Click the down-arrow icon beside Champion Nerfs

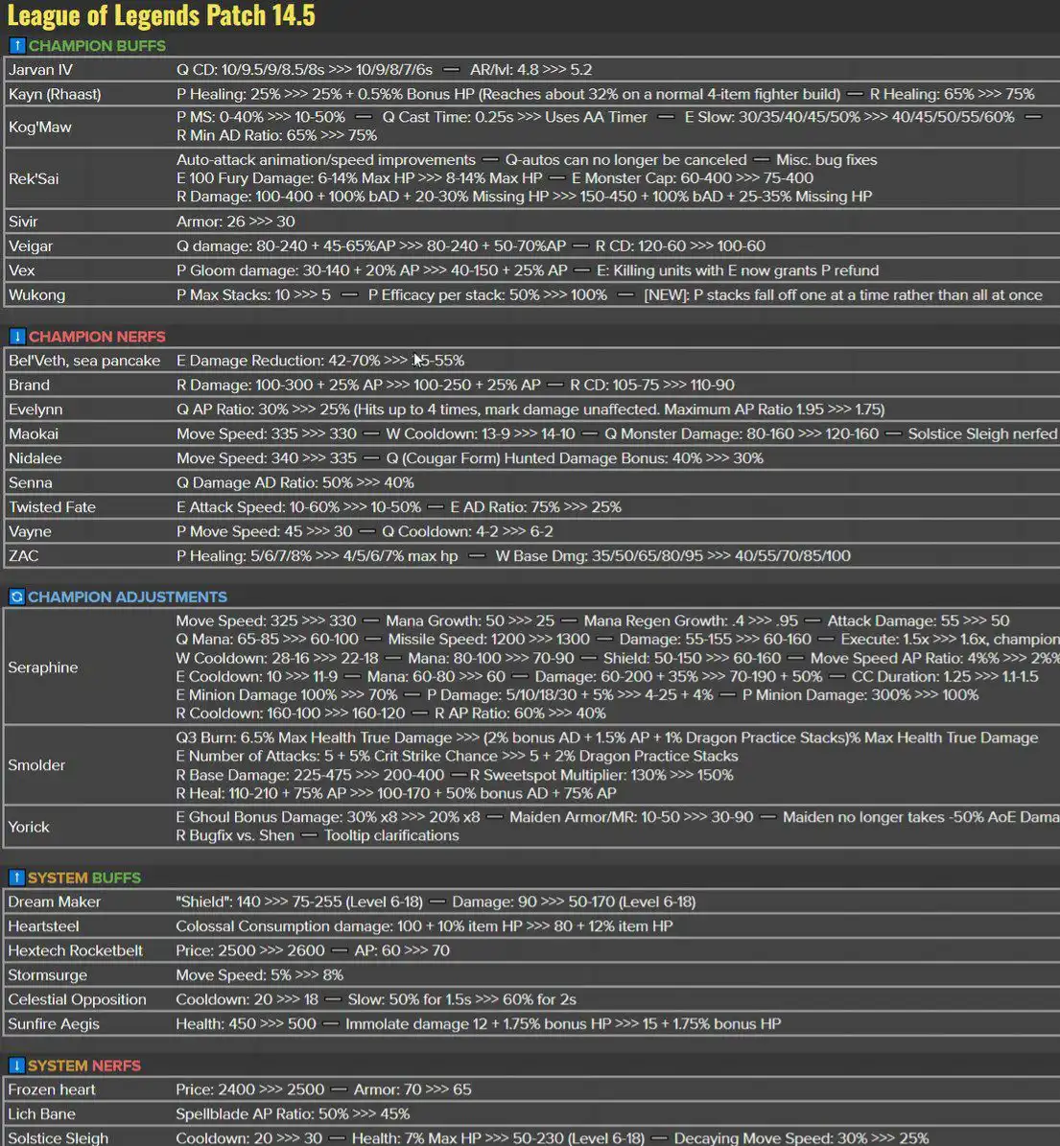(17, 337)
